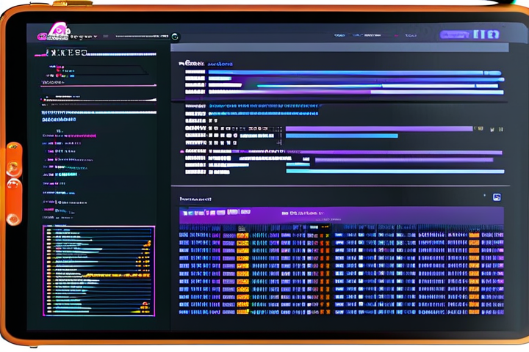Click the circular icon beside the header title
This screenshot has width=529, height=352.
point(175,36)
